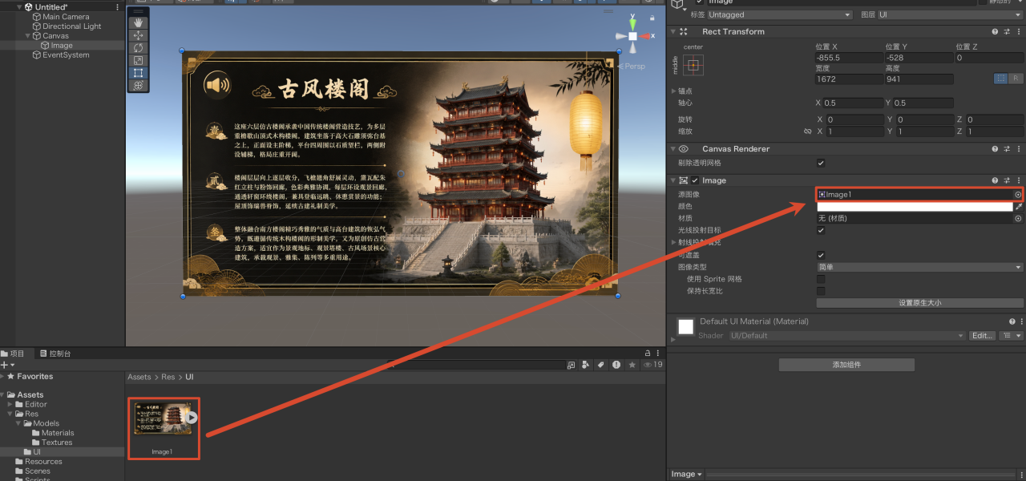This screenshot has height=481, width=1026.
Task: Switch to the Console tab
Action: pyautogui.click(x=55, y=354)
